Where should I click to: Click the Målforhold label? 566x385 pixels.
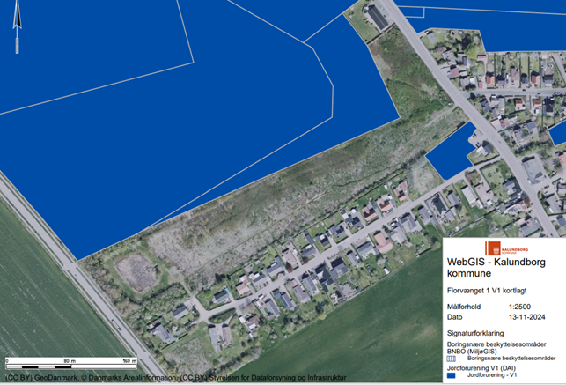pos(463,306)
